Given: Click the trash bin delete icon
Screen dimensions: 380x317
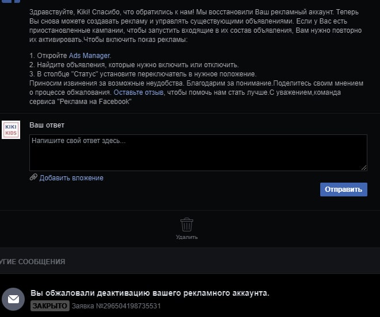Looking at the screenshot, I should pos(187,225).
